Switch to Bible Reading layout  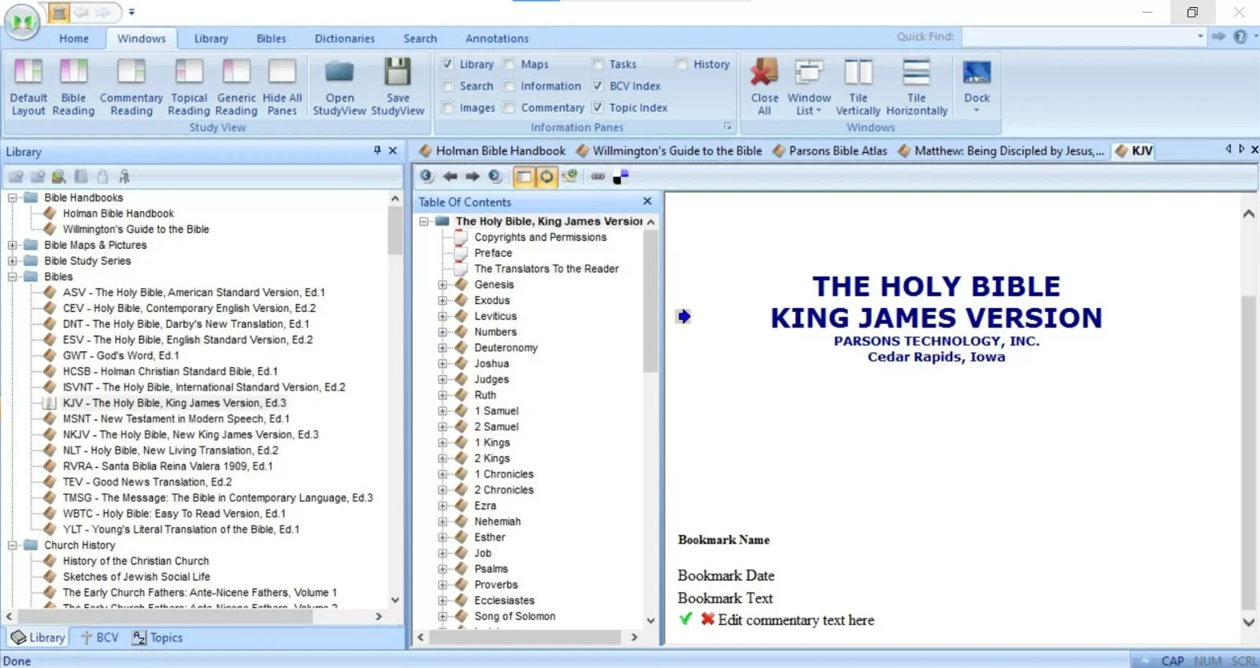73,87
